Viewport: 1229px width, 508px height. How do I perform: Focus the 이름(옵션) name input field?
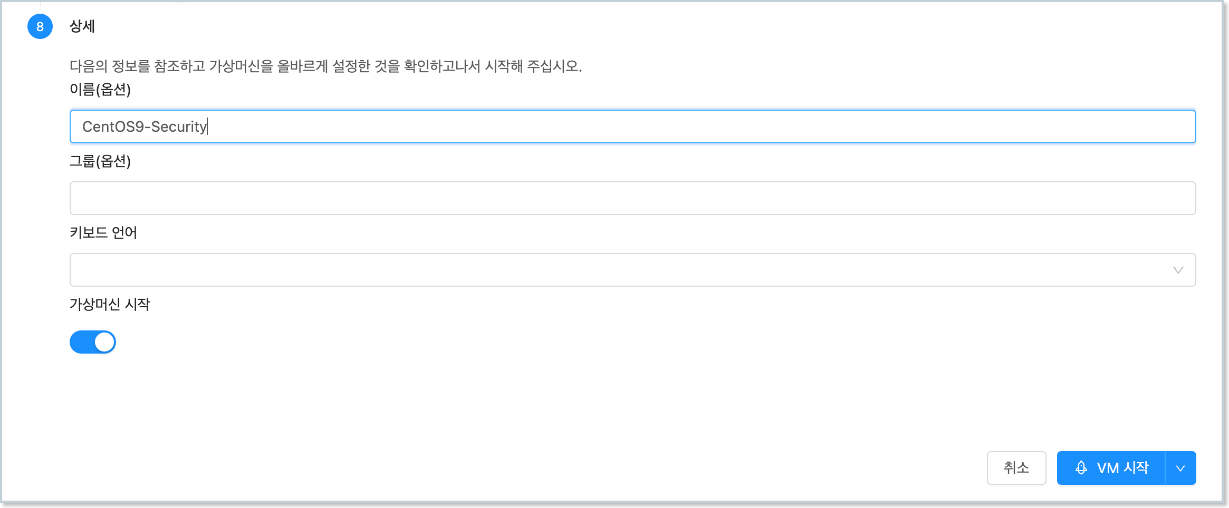tap(632, 126)
